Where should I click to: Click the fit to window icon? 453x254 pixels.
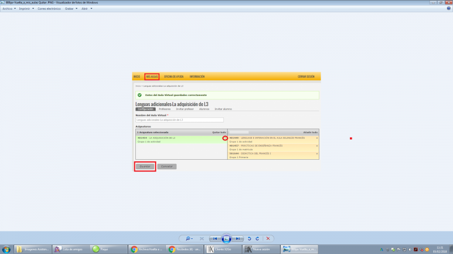[x=202, y=239]
